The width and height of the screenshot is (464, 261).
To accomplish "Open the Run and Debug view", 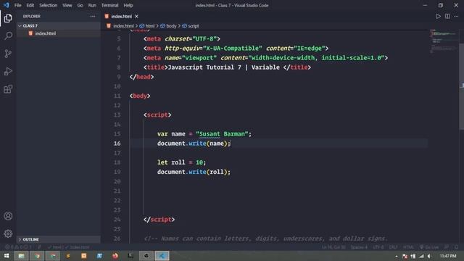I will tap(8, 71).
